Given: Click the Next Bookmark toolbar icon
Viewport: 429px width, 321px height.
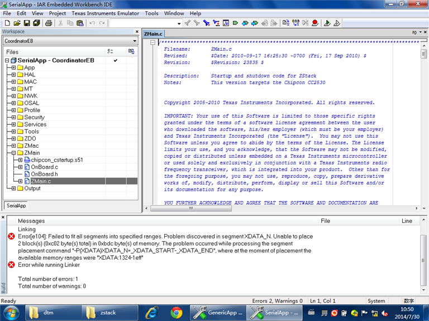Looking at the screenshot, I should click(255, 23).
